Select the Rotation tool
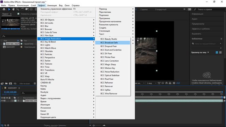Screen dimensions: 226x127 point(23,9)
